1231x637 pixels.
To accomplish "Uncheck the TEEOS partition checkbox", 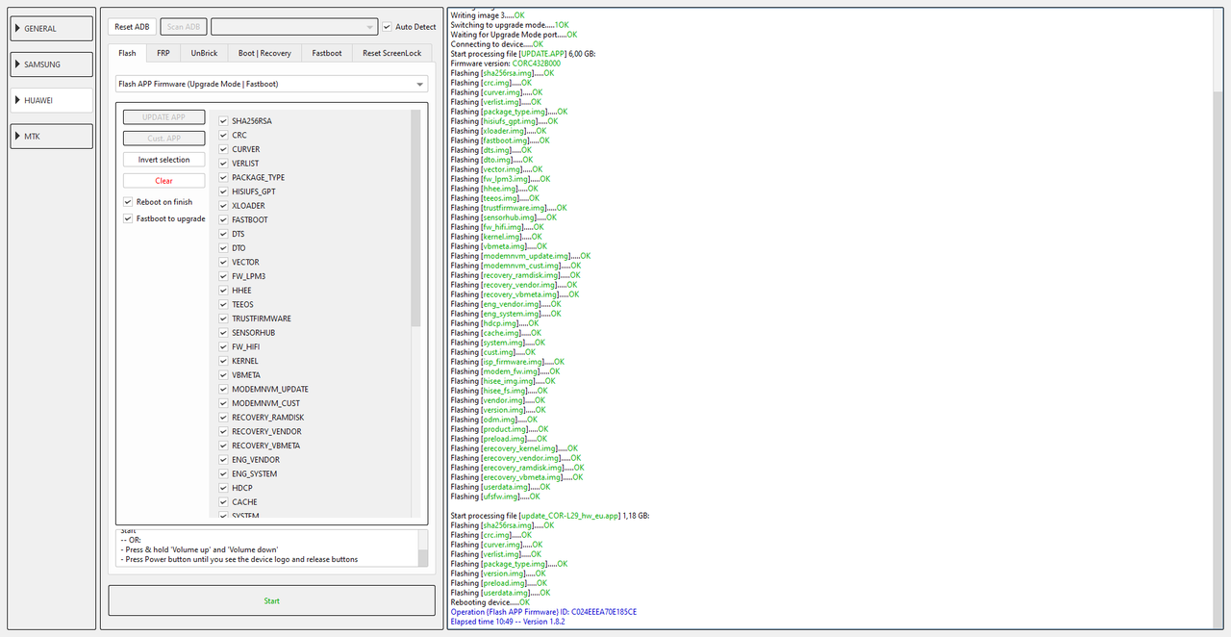I will pyautogui.click(x=223, y=305).
